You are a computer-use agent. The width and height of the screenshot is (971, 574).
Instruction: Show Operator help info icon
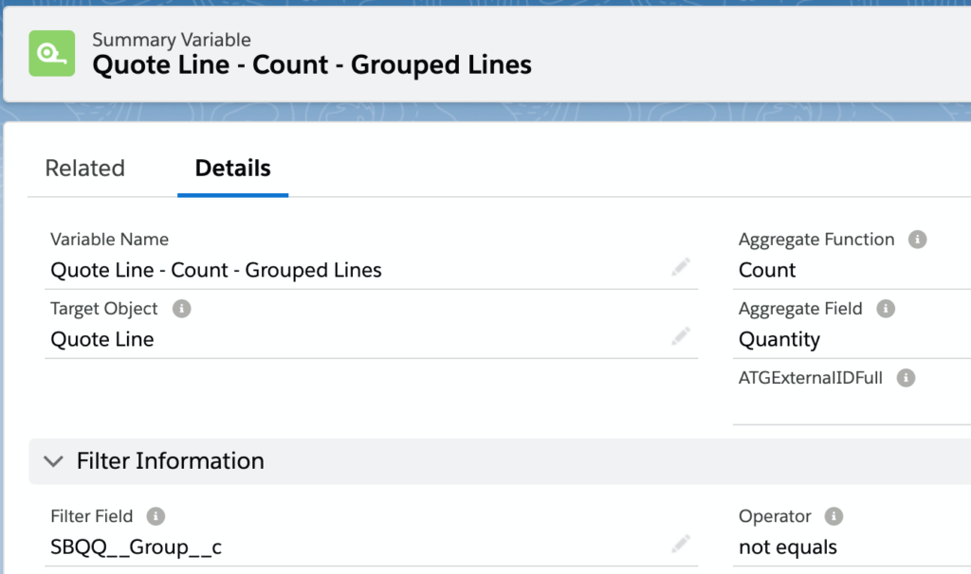point(834,516)
